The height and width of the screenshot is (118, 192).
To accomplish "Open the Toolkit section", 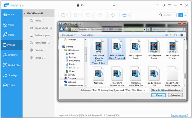I will tap(12, 85).
